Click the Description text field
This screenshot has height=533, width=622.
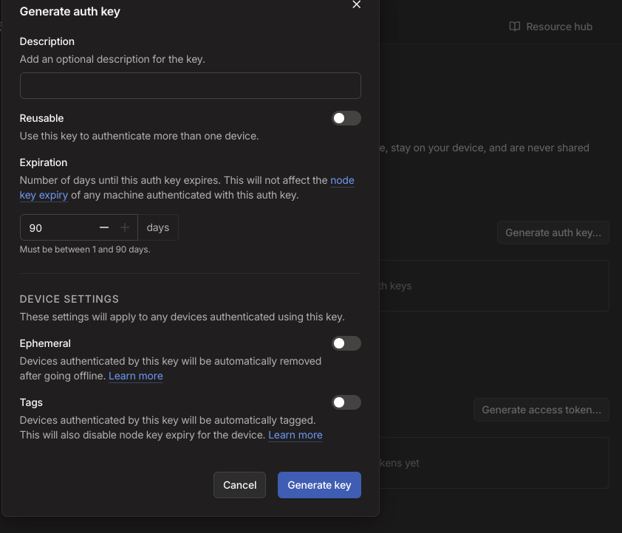[190, 86]
